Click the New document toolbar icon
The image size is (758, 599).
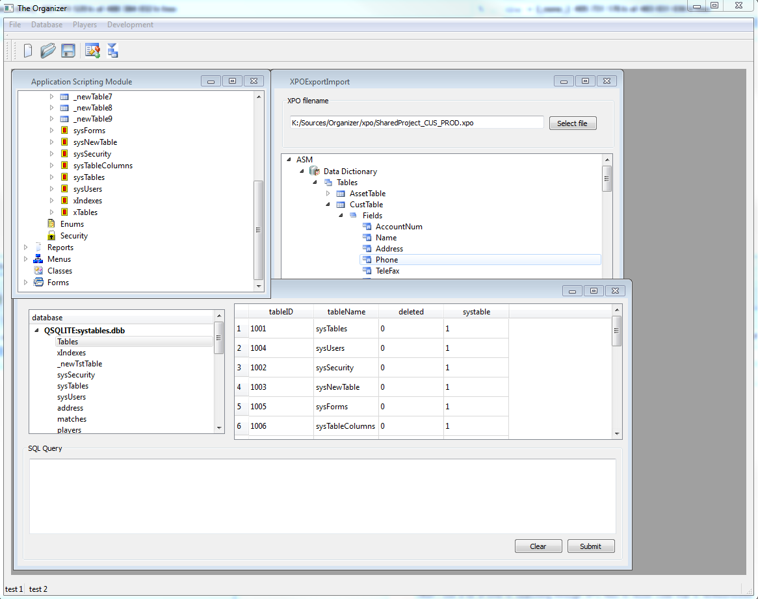(x=27, y=50)
